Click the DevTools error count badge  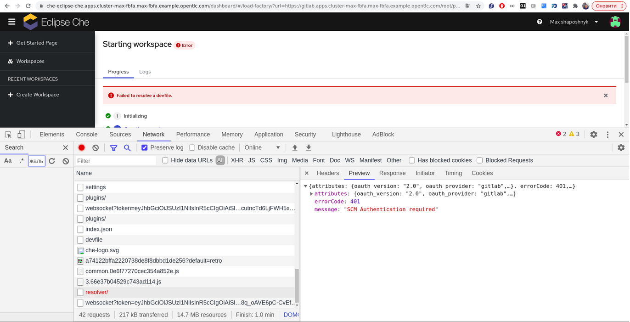coord(561,134)
